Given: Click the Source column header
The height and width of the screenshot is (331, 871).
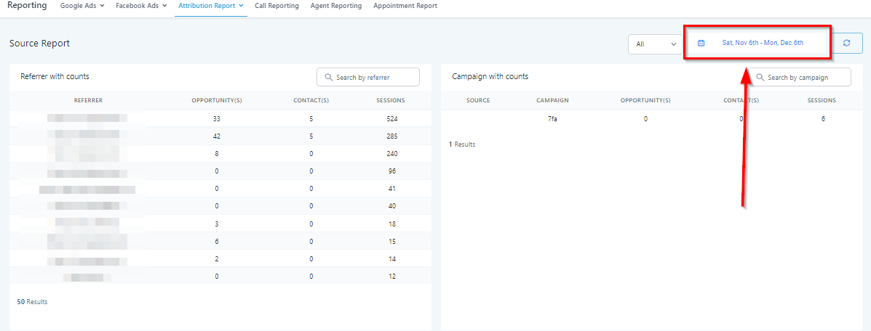Looking at the screenshot, I should click(x=478, y=101).
